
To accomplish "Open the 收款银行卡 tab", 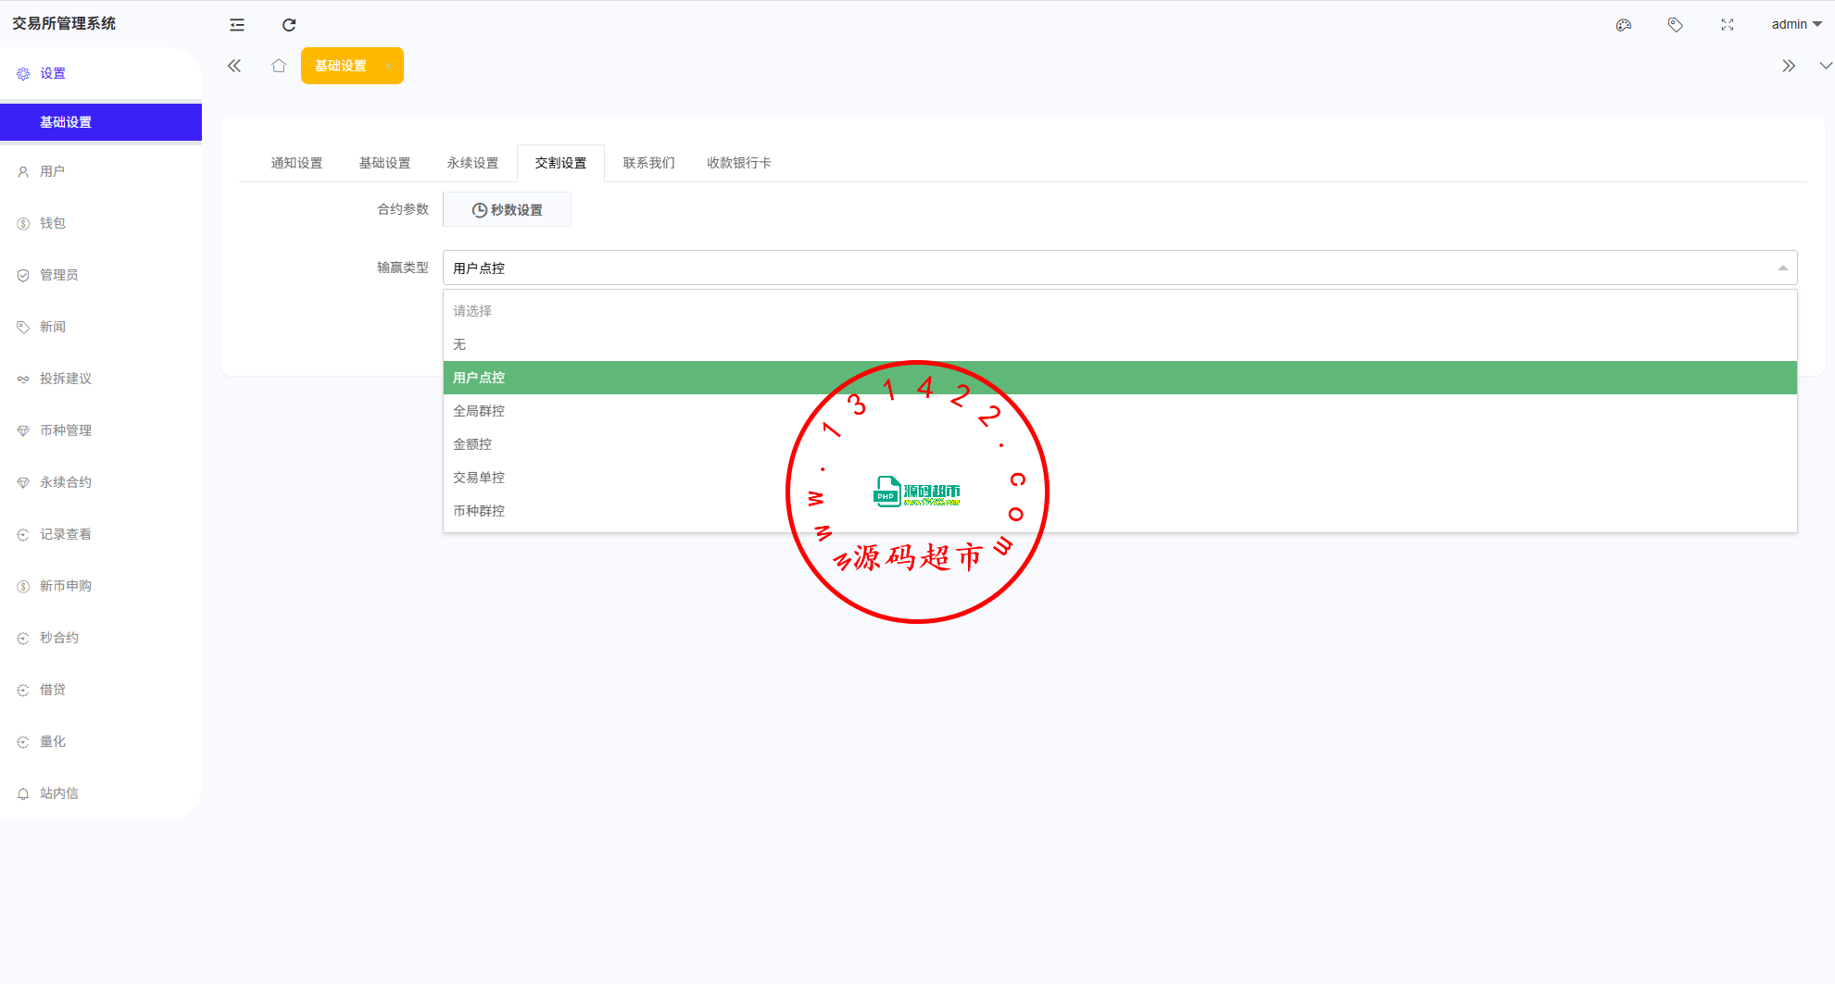I will tap(738, 163).
